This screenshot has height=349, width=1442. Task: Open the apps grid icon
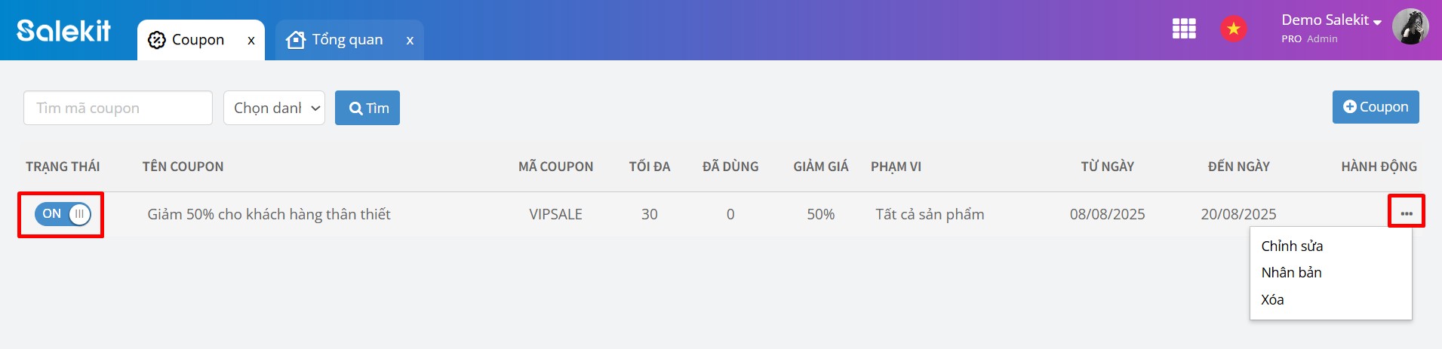coord(1184,29)
